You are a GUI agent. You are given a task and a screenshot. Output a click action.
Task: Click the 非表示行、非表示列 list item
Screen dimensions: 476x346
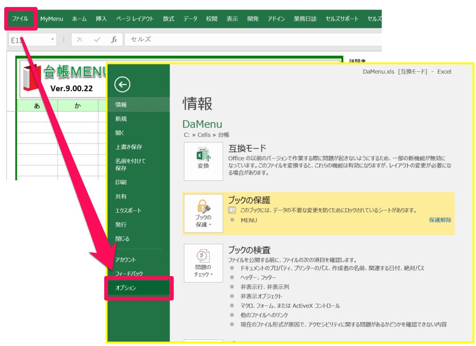(265, 287)
